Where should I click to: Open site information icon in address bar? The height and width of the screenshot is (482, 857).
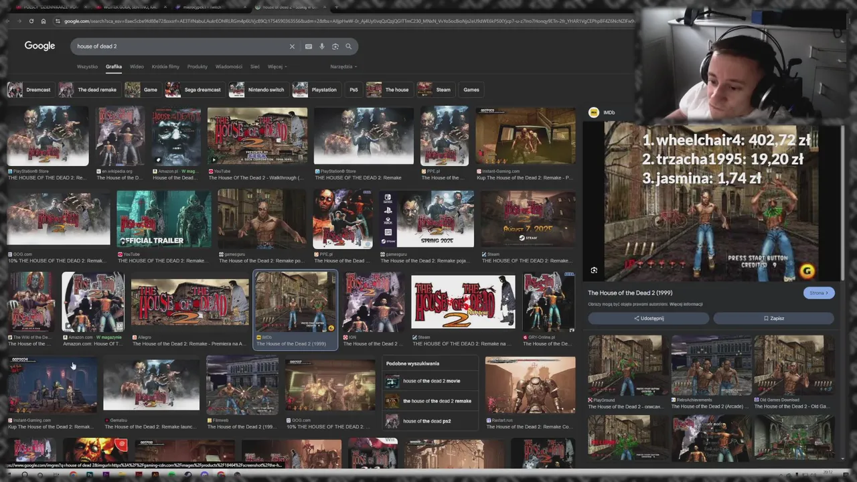click(58, 21)
